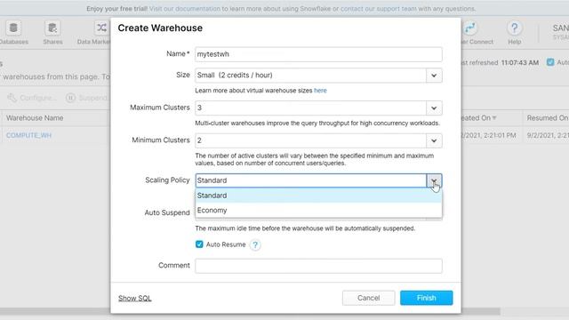Open the Minimum Clusters dropdown arrow
The width and height of the screenshot is (569, 320).
click(434, 140)
